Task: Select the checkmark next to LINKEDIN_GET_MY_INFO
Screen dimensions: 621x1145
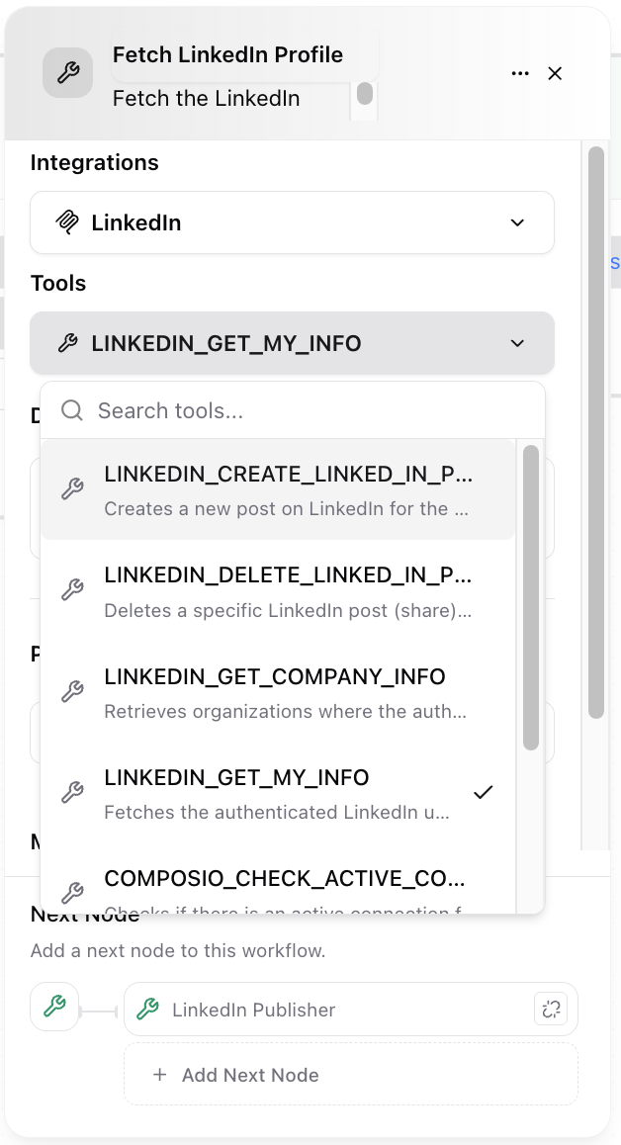Action: click(x=484, y=791)
